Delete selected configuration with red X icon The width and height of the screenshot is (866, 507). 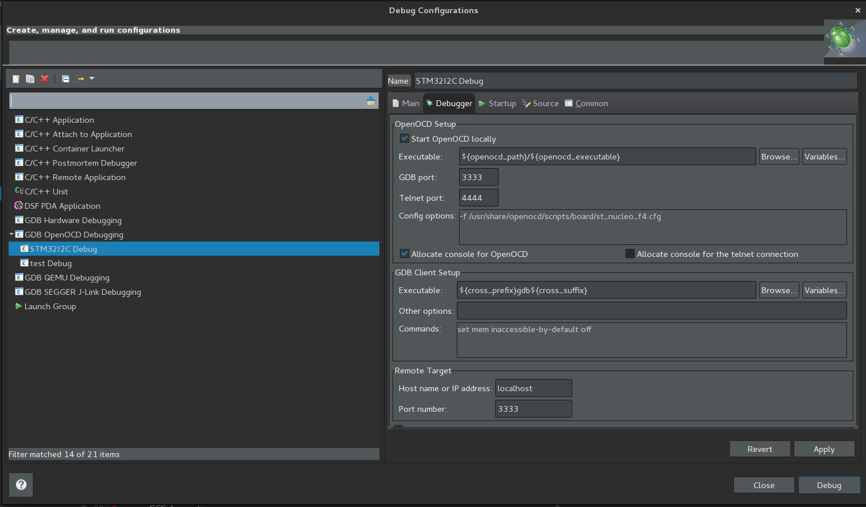pos(44,79)
